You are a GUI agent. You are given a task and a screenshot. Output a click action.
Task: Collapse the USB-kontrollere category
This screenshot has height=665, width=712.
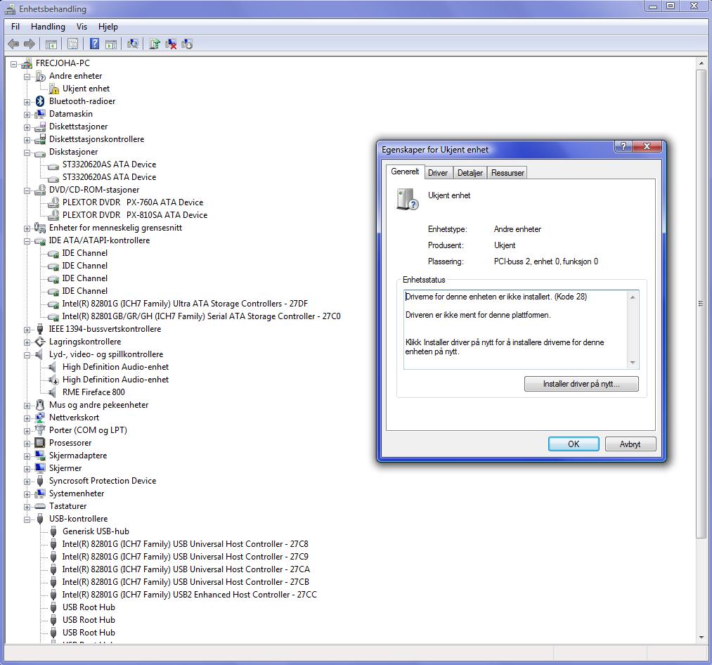(x=27, y=519)
